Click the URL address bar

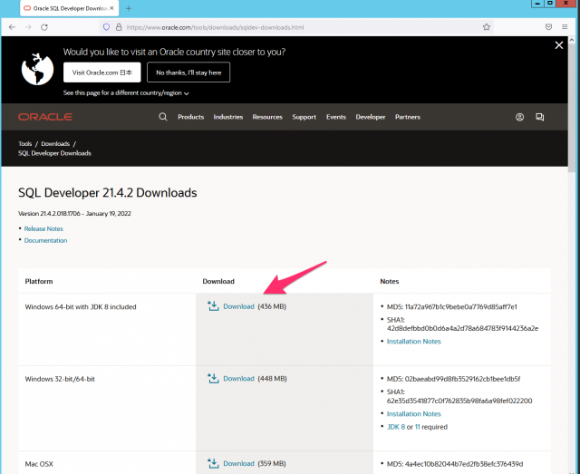pos(296,27)
